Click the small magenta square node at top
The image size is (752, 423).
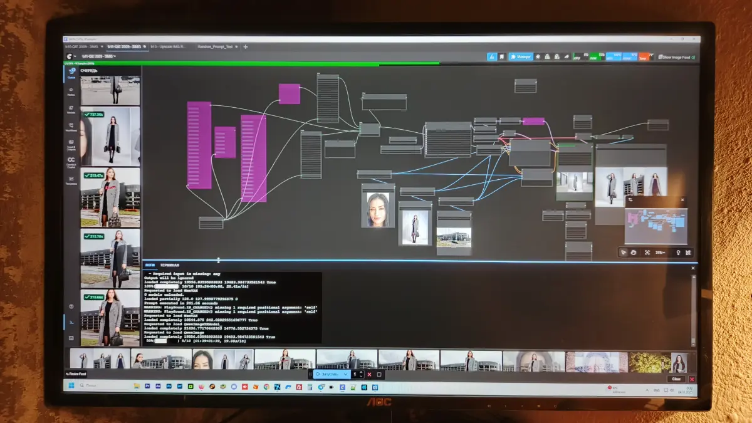(289, 93)
